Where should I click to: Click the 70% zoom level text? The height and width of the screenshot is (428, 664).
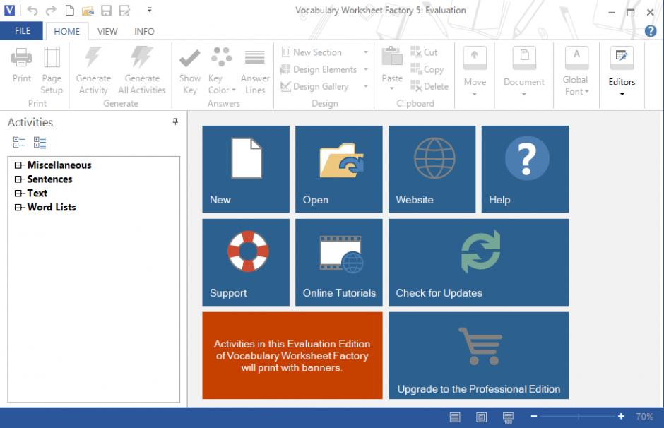click(x=644, y=417)
